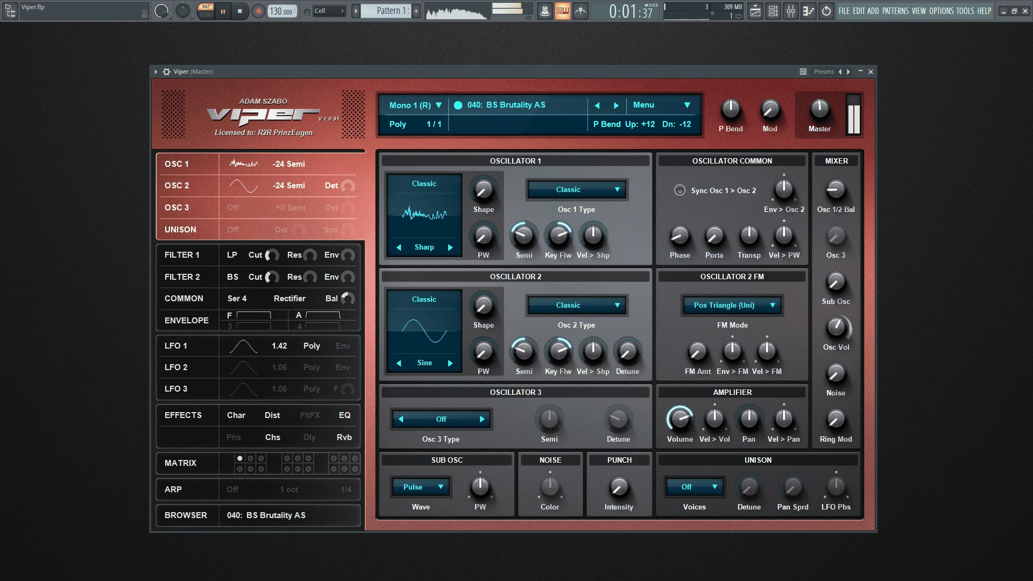Open the Cell snap dropdown
The height and width of the screenshot is (581, 1033).
coord(329,11)
